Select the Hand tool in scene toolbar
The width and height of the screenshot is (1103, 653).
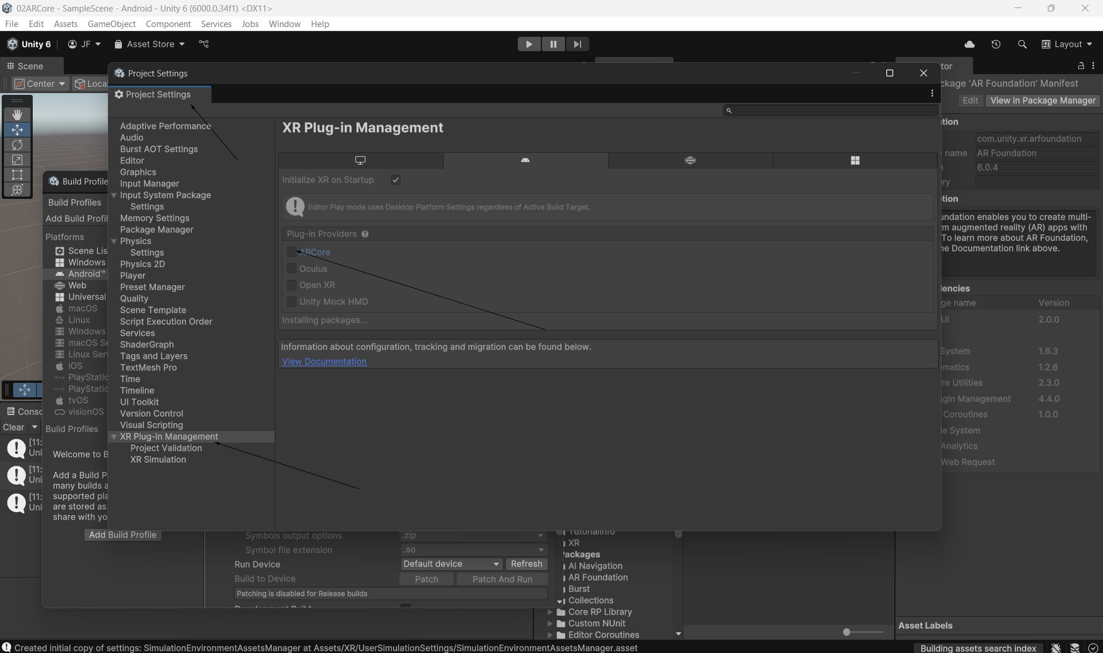point(17,114)
